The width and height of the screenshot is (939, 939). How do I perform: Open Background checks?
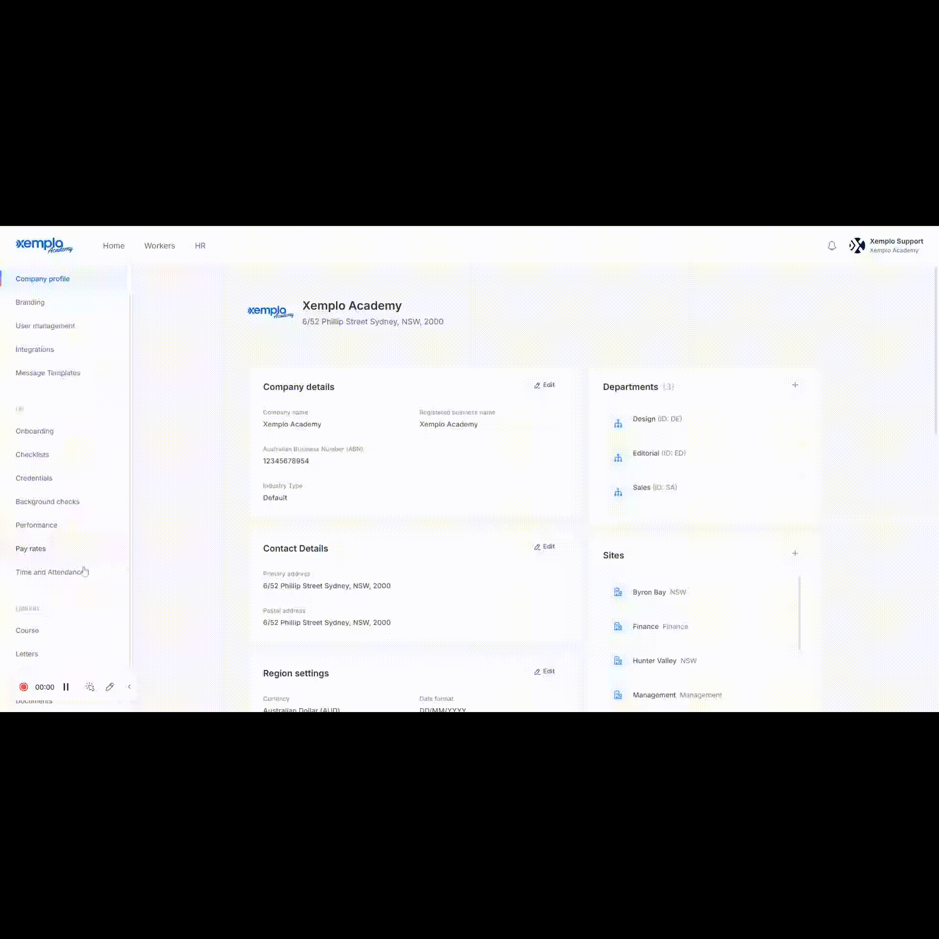coord(47,501)
